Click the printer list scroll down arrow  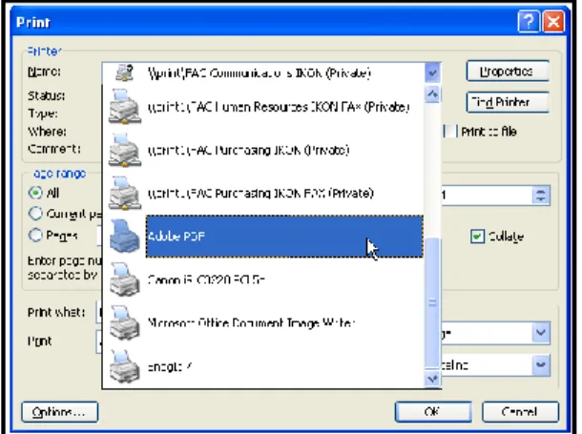432,379
